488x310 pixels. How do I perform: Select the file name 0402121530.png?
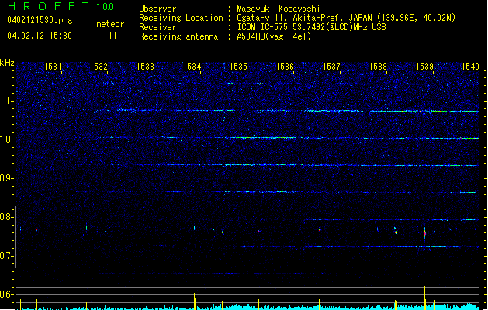[x=40, y=21]
